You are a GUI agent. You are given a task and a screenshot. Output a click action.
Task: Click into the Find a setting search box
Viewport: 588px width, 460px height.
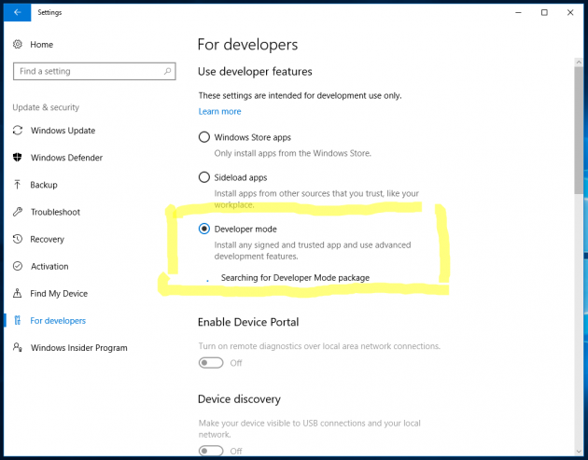pos(94,71)
